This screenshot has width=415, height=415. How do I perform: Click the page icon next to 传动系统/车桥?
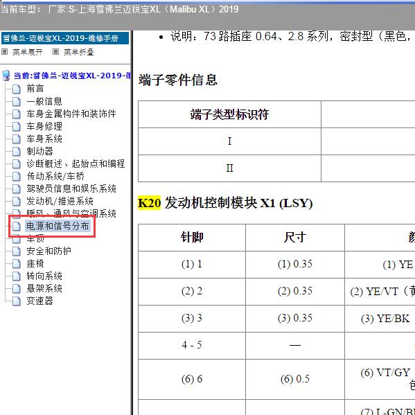coord(17,176)
